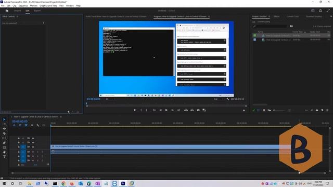Step back one frame in Program monitor

[x=161, y=110]
